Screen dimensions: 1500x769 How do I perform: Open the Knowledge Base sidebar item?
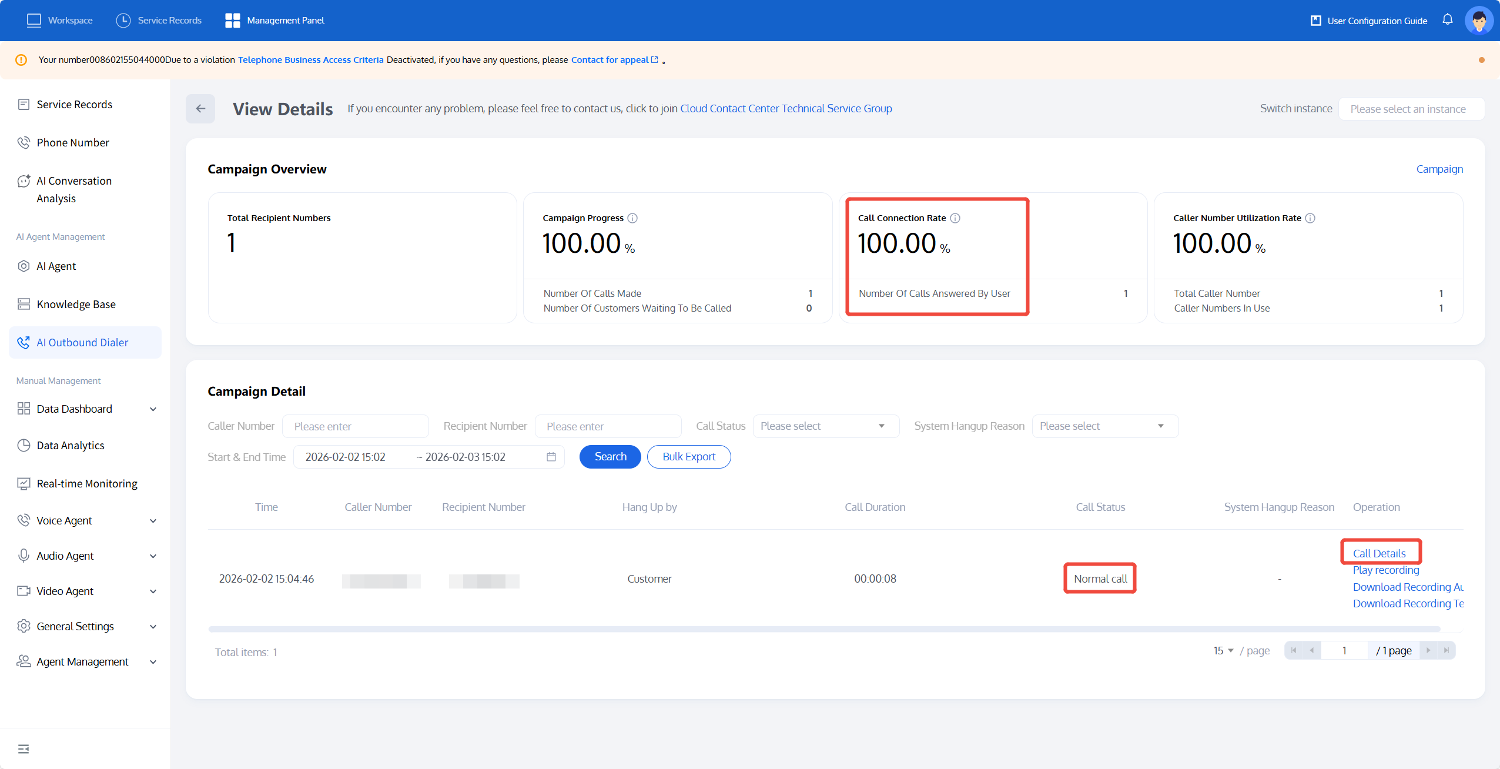click(76, 305)
